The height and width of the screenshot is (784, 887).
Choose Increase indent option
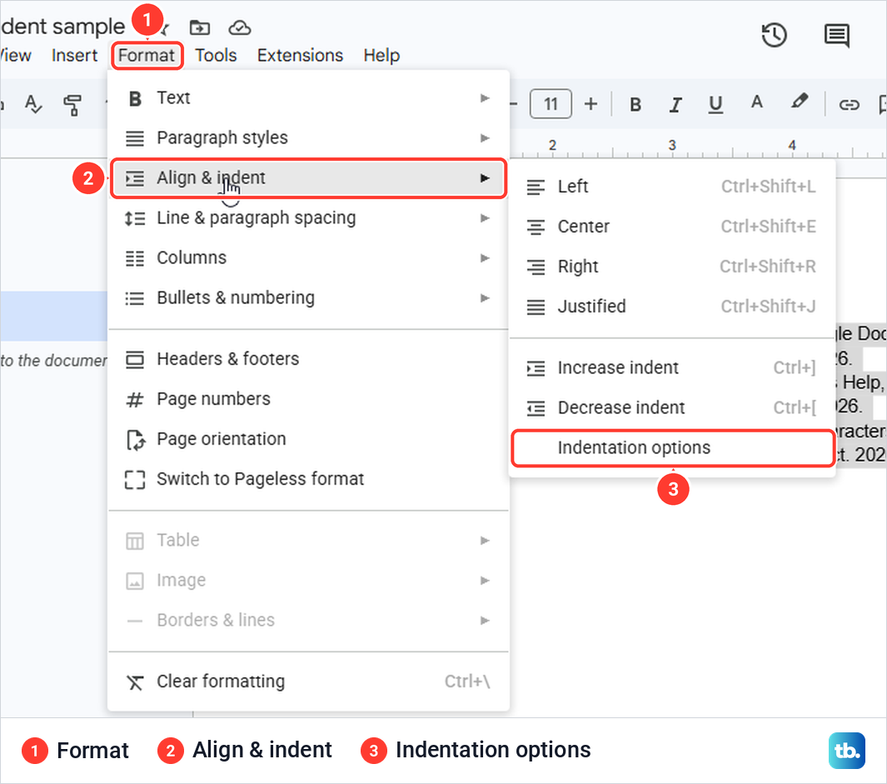[x=672, y=368]
